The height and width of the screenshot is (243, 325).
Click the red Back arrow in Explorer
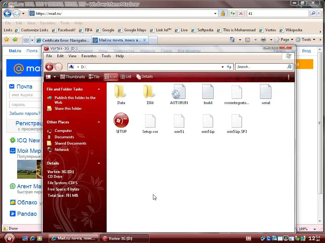49,67
